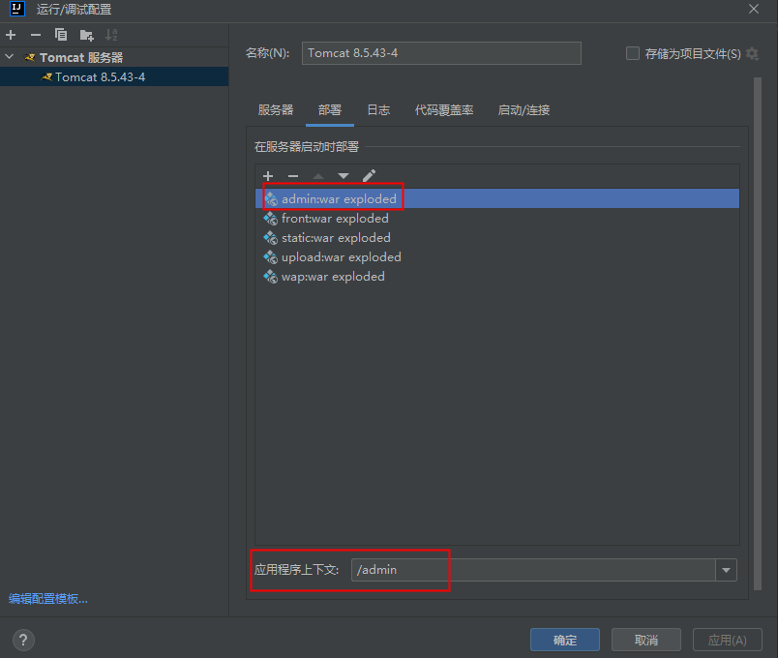This screenshot has height=658, width=778.
Task: Copy the selected configuration
Action: pos(61,35)
